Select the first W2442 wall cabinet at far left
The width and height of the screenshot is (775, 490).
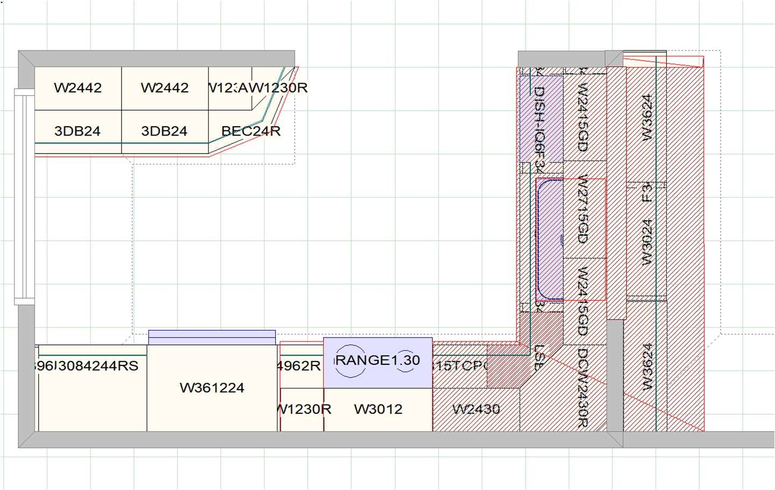point(78,88)
